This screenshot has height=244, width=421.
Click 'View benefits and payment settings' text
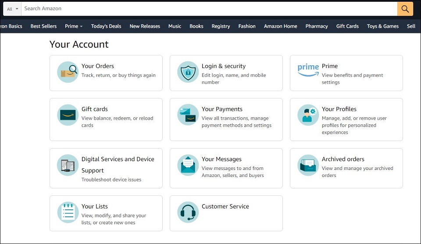[352, 79]
